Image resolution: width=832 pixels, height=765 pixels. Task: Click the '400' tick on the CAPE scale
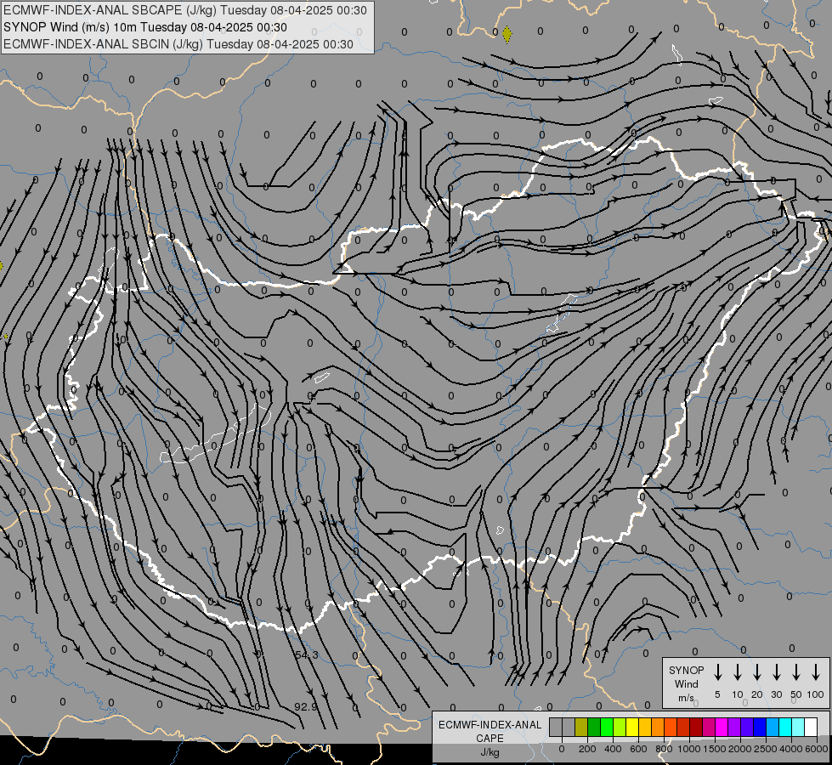[613, 749]
